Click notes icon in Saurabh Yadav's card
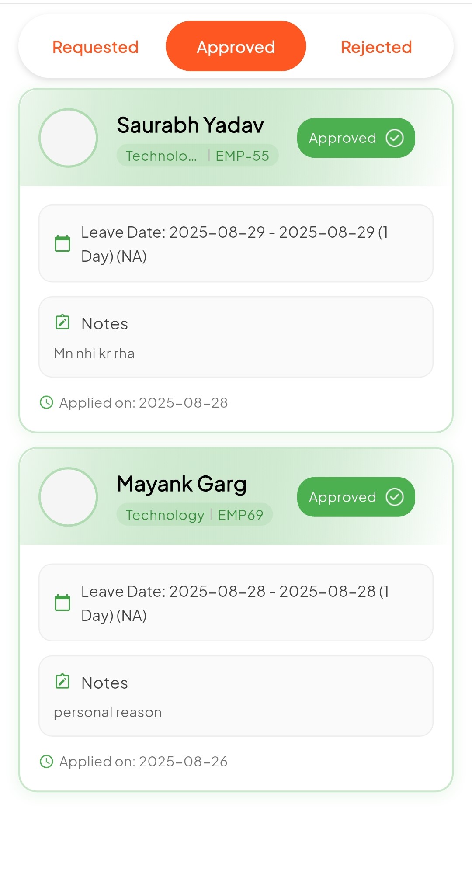472x887 pixels. click(x=62, y=322)
